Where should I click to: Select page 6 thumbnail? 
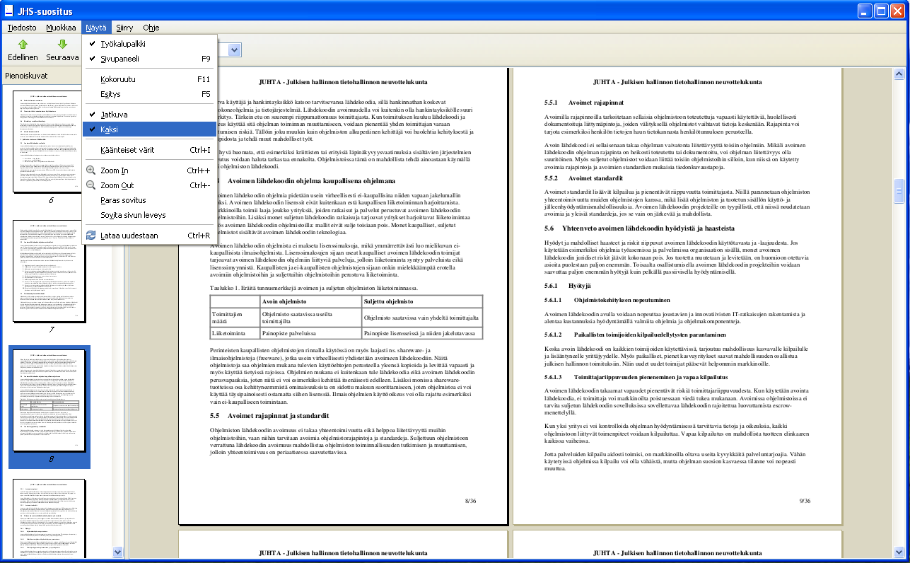tap(49, 140)
